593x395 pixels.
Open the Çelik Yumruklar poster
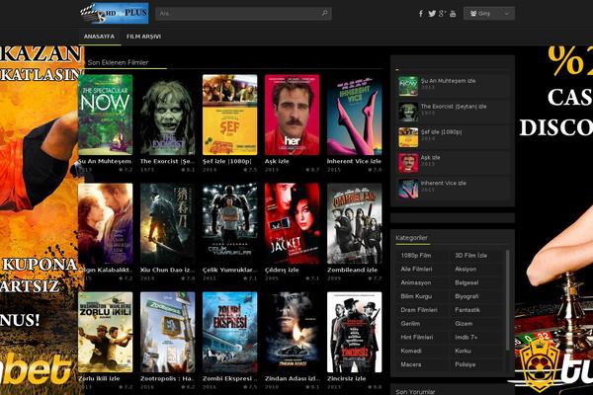(x=229, y=223)
